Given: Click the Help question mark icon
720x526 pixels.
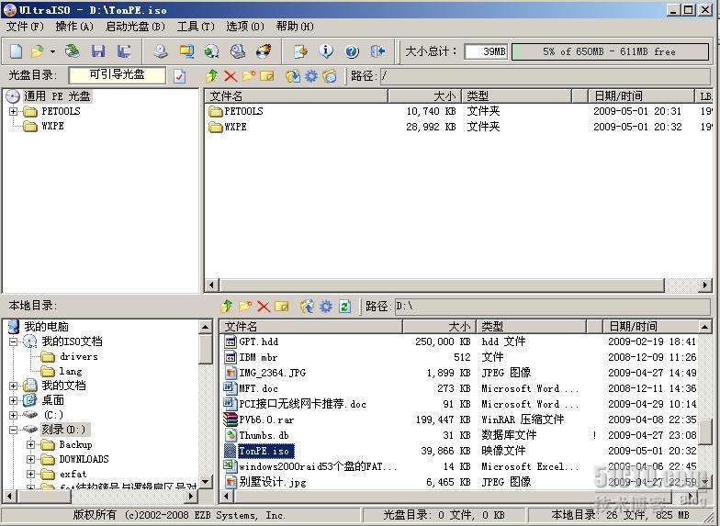Looking at the screenshot, I should click(x=352, y=51).
